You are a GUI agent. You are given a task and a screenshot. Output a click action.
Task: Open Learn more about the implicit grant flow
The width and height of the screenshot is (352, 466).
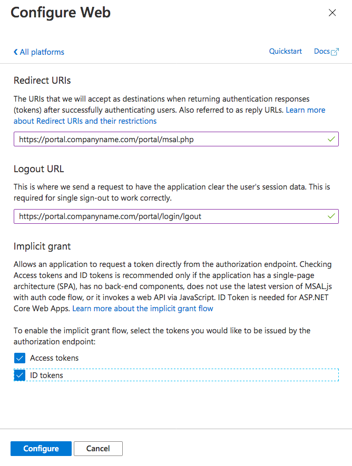[x=143, y=308]
